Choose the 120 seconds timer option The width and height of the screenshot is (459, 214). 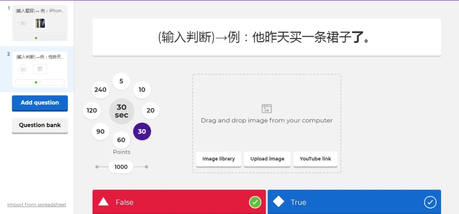click(x=92, y=111)
